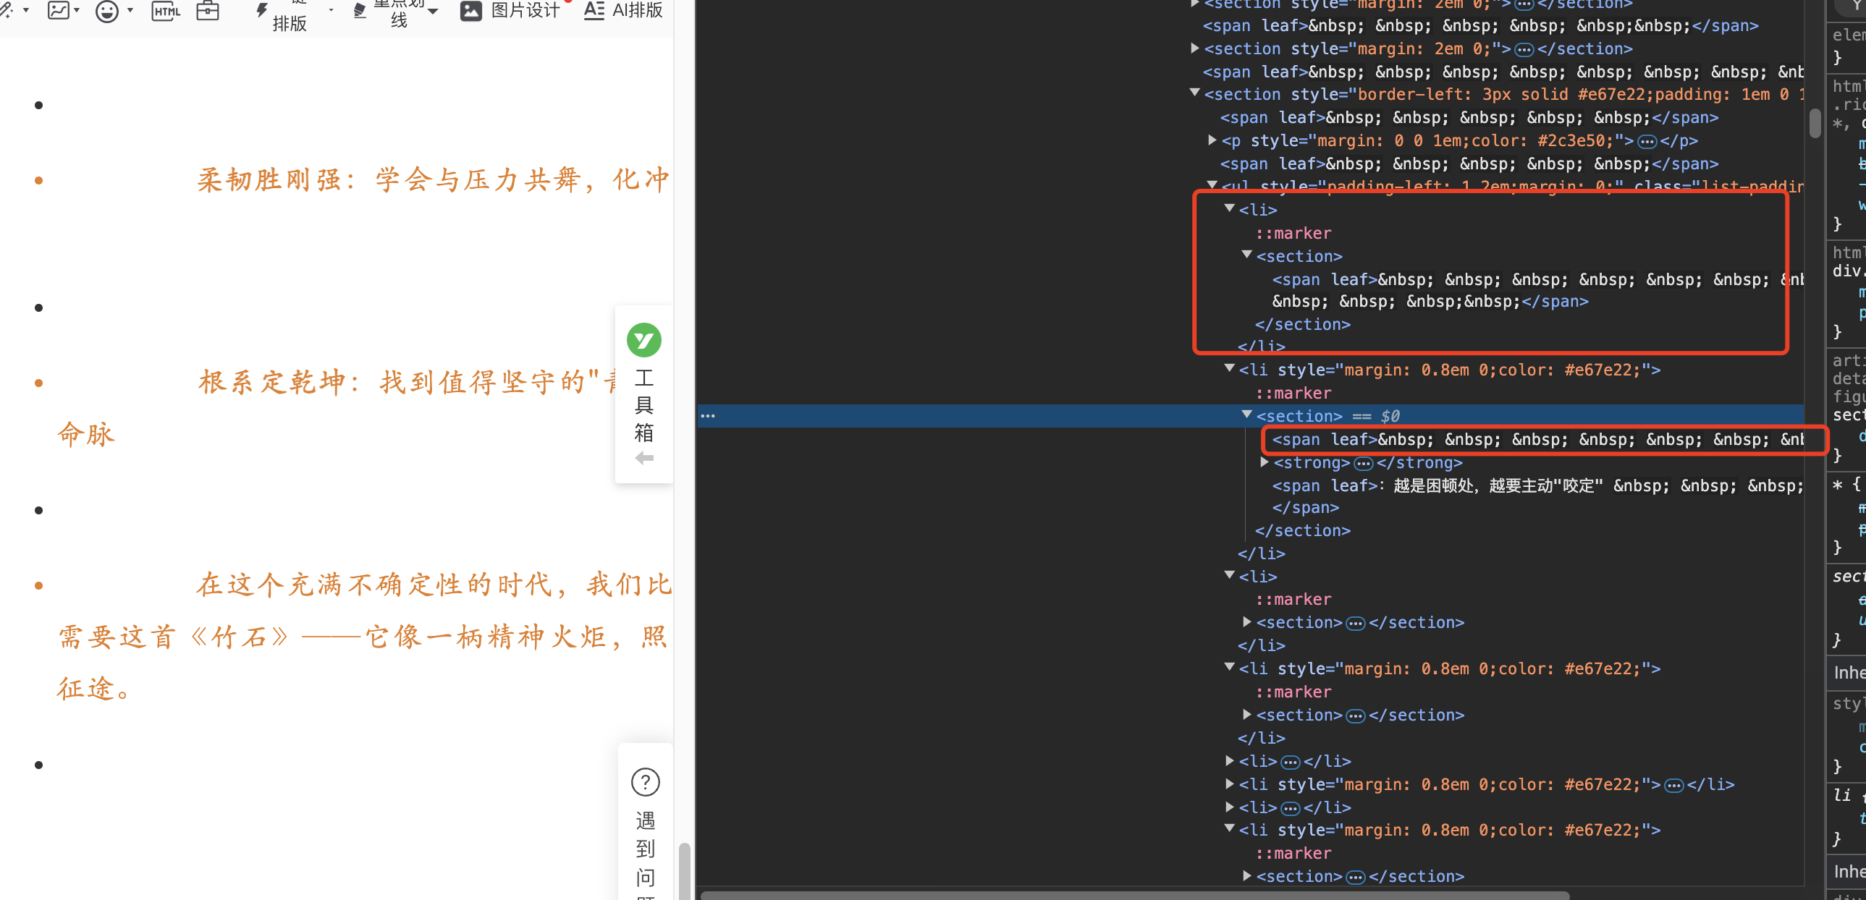Click the lightning one-click layout icon
1866x900 pixels.
coord(261,10)
